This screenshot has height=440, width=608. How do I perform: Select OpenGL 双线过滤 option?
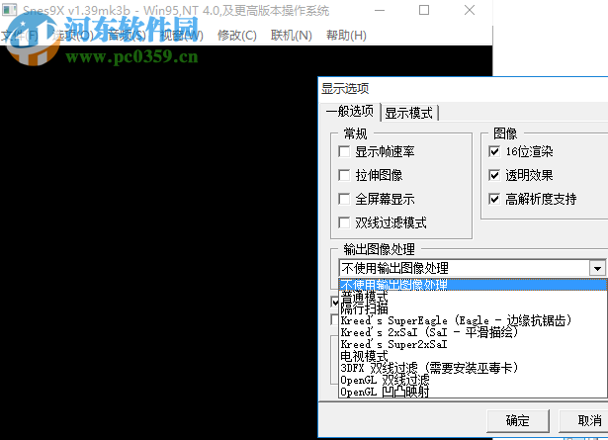pyautogui.click(x=473, y=380)
